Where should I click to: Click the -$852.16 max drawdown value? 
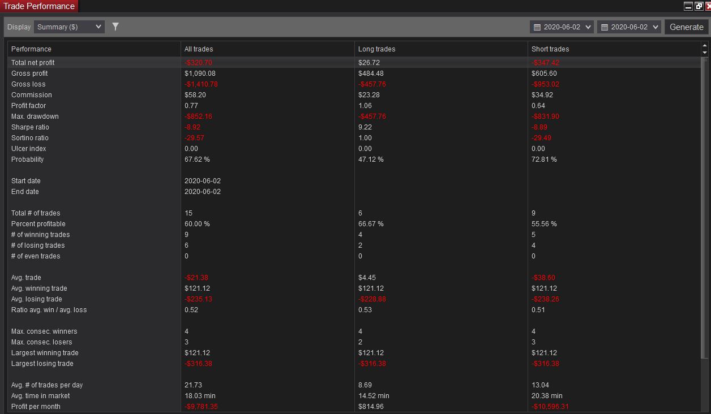[198, 117]
